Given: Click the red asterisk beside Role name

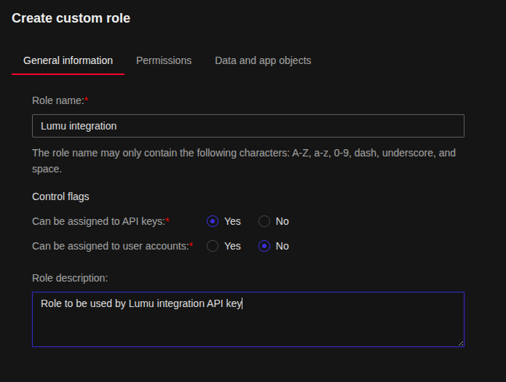Looking at the screenshot, I should [87, 100].
